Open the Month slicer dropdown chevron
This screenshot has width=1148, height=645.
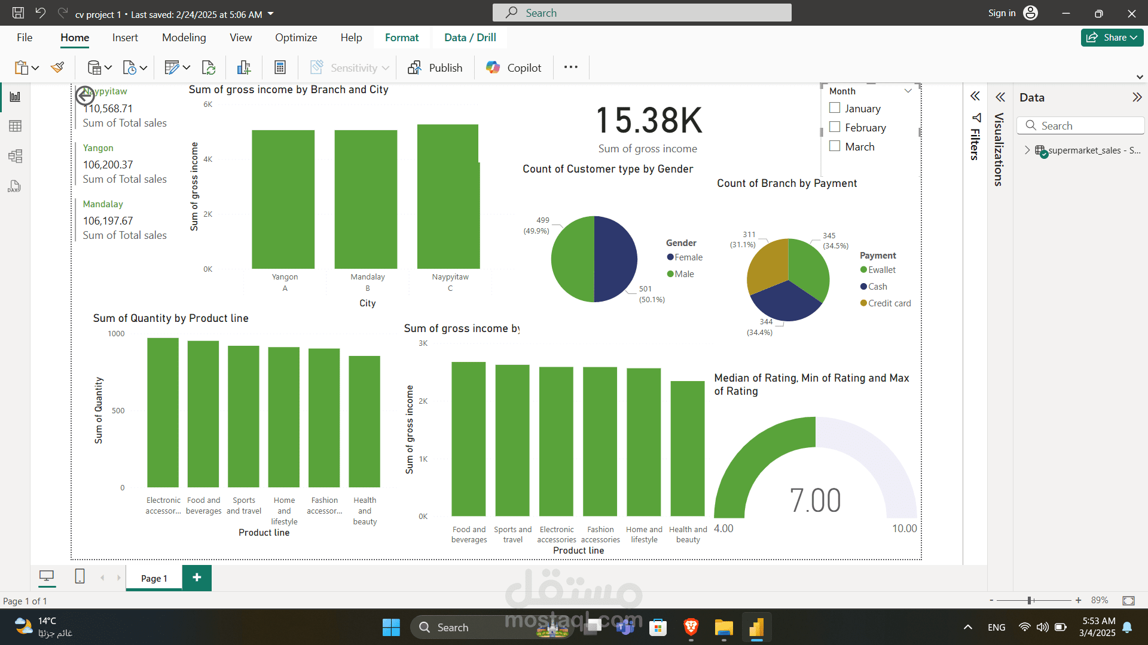click(908, 91)
